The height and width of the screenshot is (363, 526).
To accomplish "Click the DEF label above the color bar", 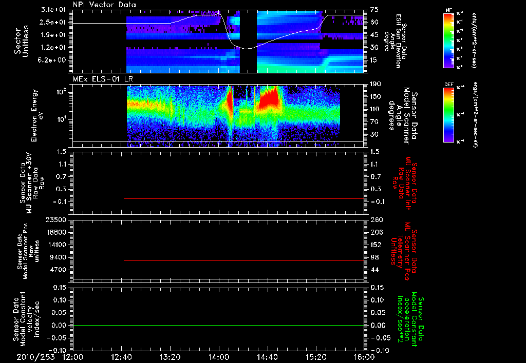I will [x=449, y=85].
